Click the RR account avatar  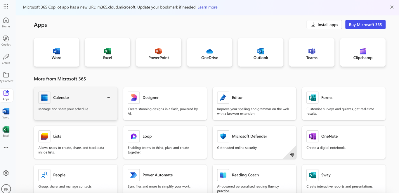(6, 189)
